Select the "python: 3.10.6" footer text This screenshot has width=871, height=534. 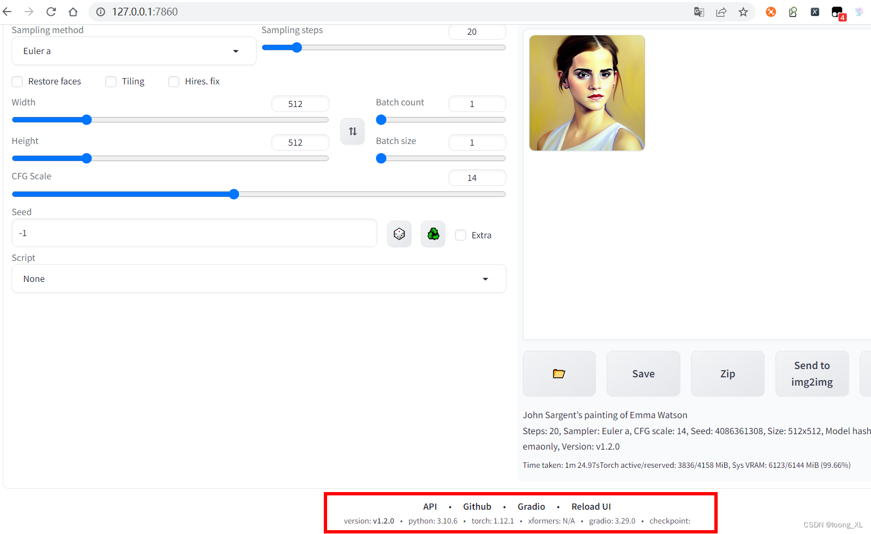pos(433,521)
